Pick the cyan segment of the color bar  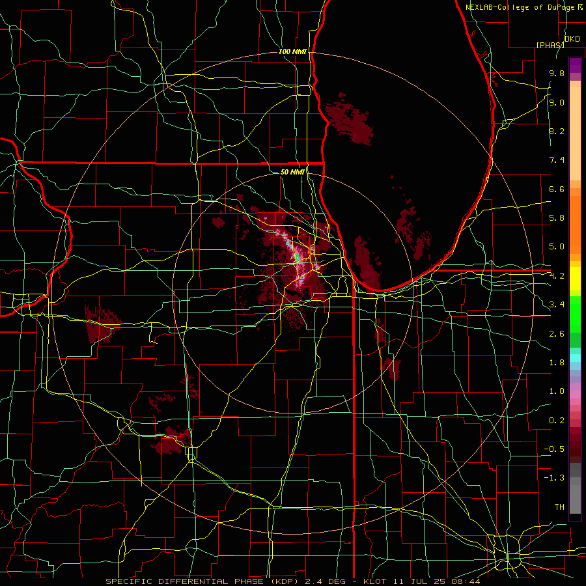coord(575,358)
